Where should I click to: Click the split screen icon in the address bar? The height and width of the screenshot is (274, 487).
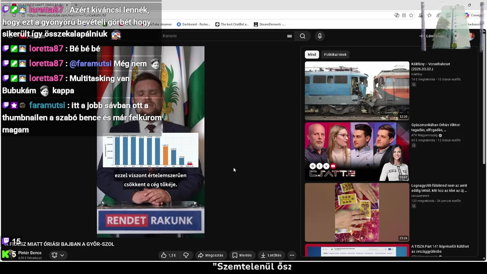[x=404, y=15]
